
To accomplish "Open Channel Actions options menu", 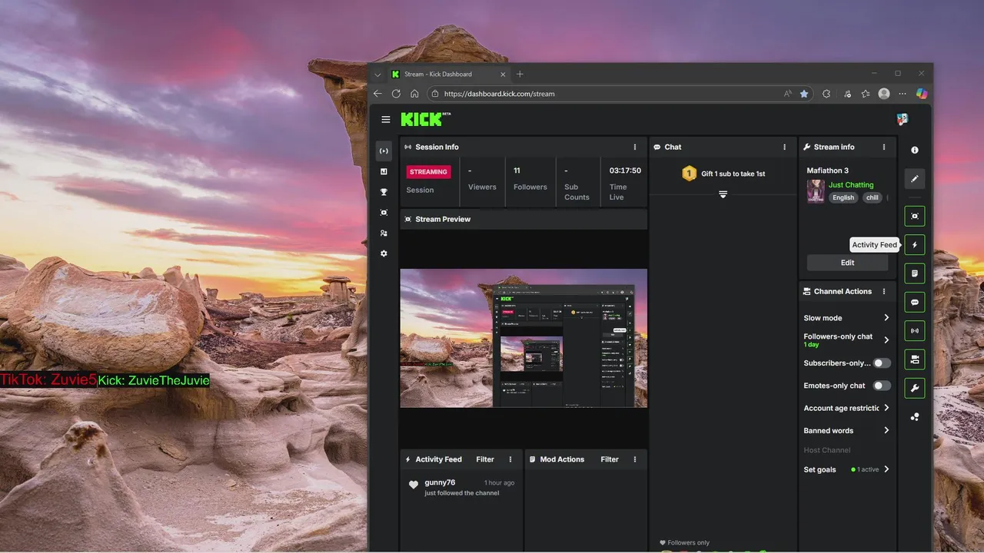I will coord(884,292).
